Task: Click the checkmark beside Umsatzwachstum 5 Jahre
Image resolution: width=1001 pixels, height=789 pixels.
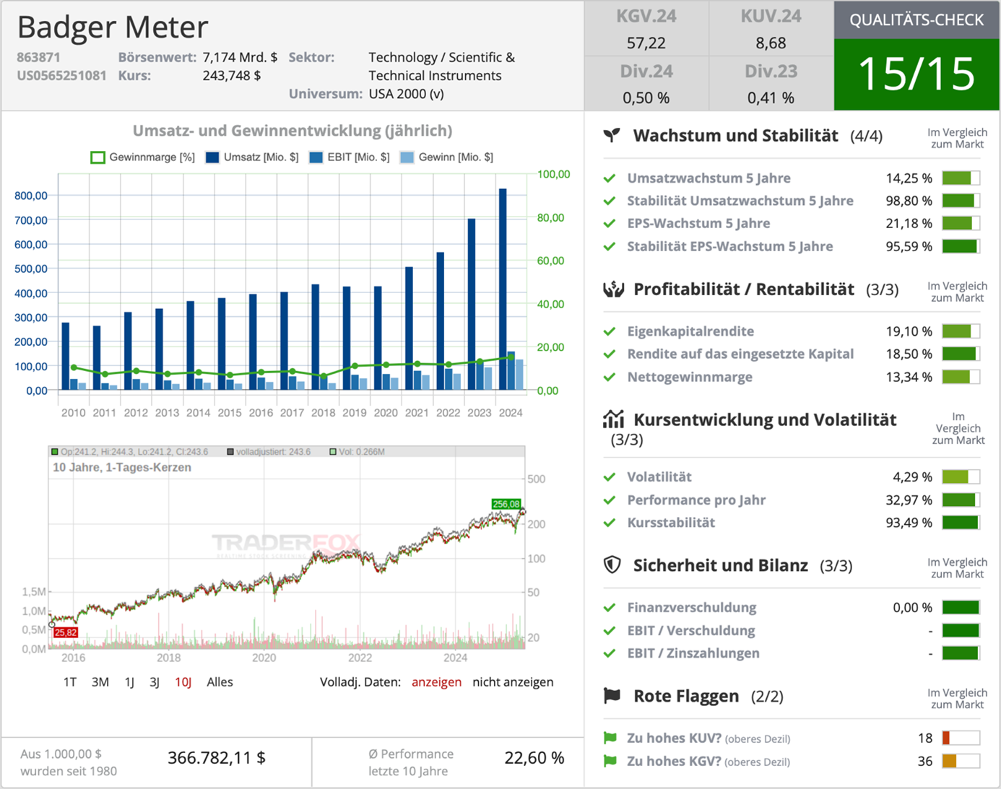Action: (610, 178)
